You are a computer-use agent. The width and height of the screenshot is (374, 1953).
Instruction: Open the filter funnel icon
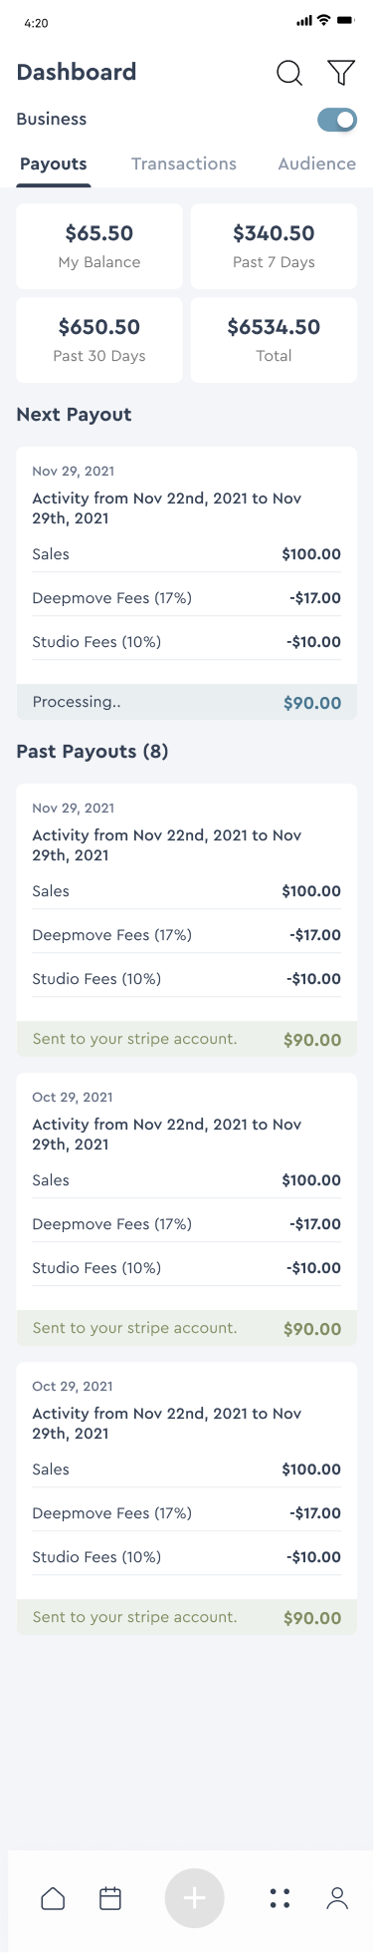click(341, 72)
